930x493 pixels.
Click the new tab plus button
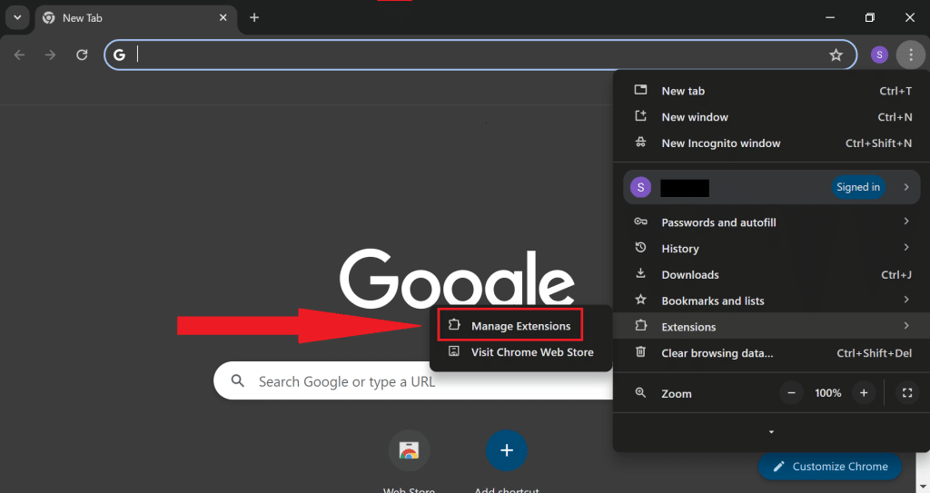(254, 18)
